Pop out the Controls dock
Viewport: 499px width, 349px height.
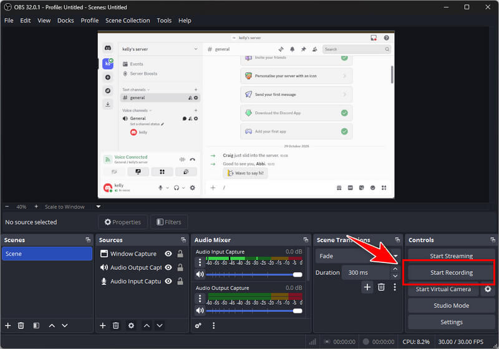(x=493, y=240)
